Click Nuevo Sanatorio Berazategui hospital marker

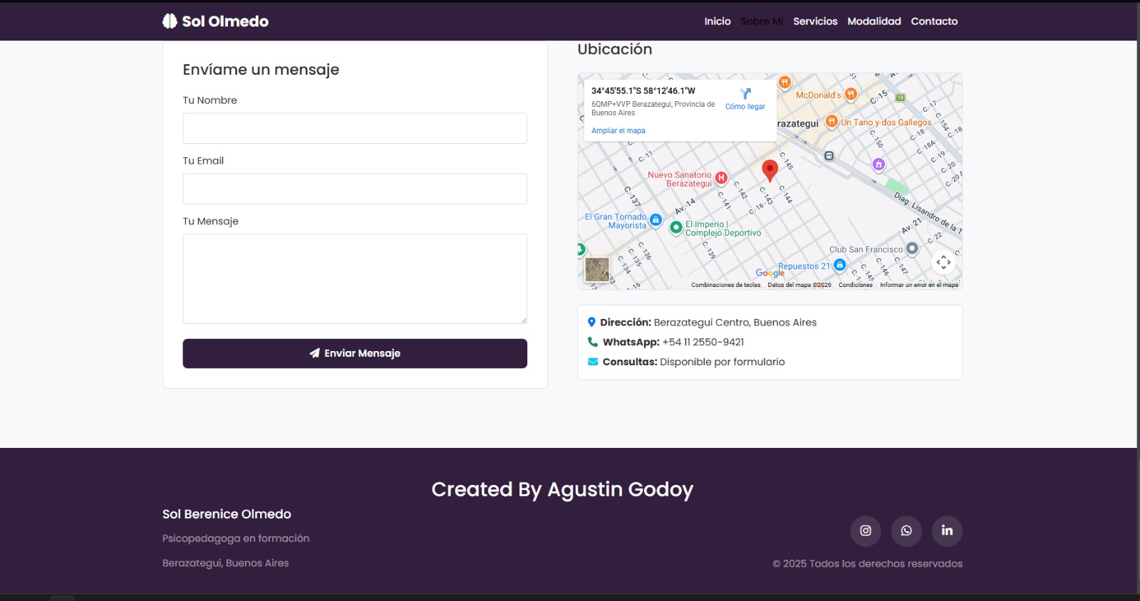pos(721,178)
